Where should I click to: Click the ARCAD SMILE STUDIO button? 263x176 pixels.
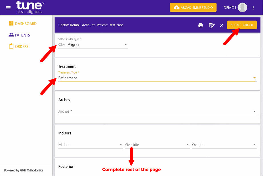(193, 7)
